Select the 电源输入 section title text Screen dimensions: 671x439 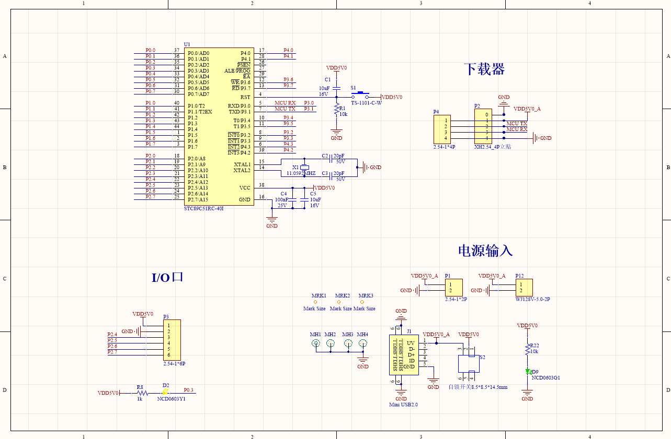click(485, 251)
